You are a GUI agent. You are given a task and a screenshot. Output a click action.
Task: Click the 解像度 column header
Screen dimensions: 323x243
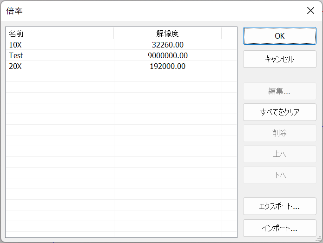(x=168, y=34)
